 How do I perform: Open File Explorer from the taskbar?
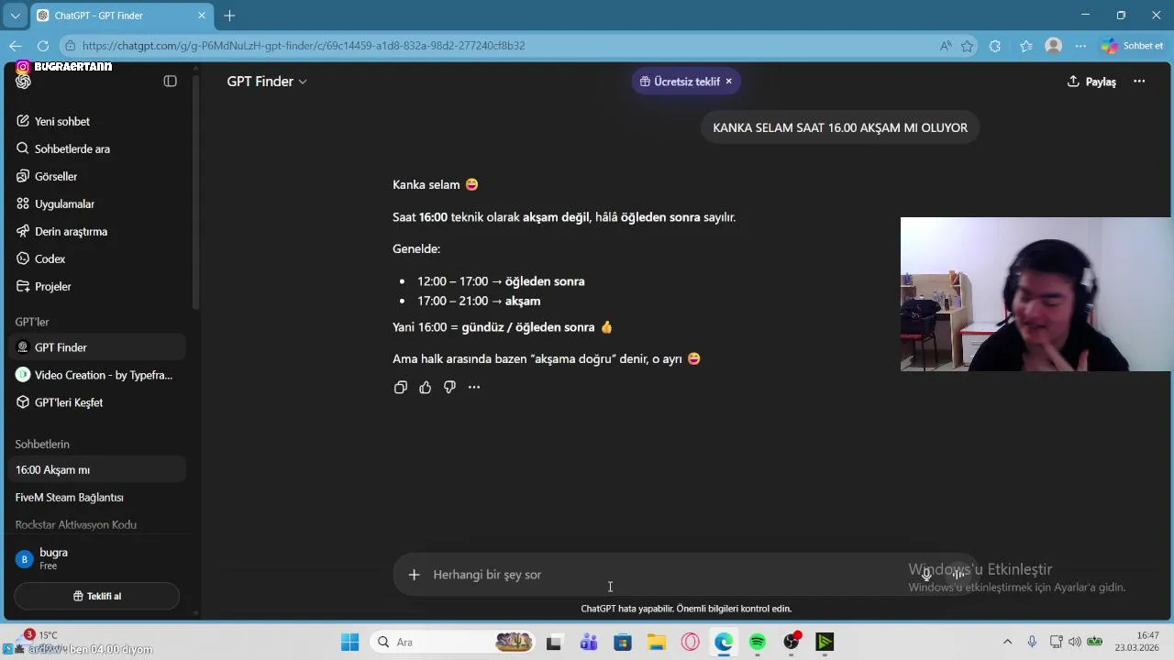pos(656,642)
